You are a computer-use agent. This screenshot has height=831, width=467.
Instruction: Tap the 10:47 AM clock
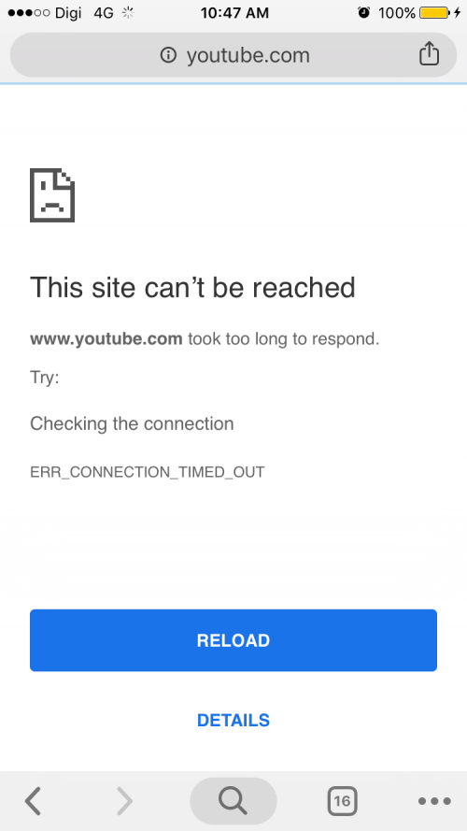click(x=234, y=13)
